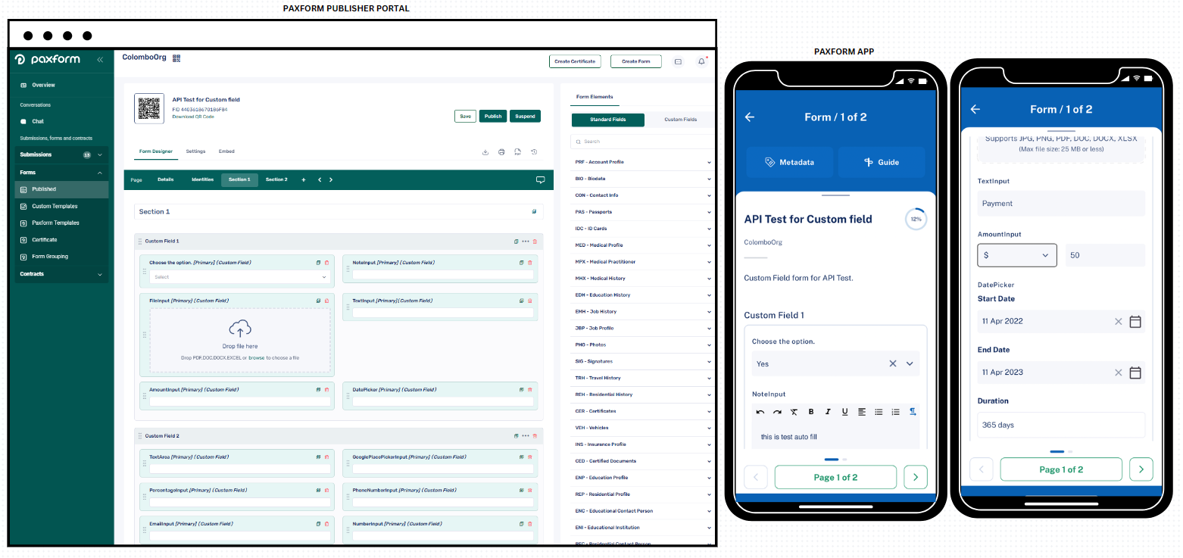Viewport: 1183px width, 558px height.
Task: Collapse the sidebar using the chevron icon
Action: click(99, 59)
